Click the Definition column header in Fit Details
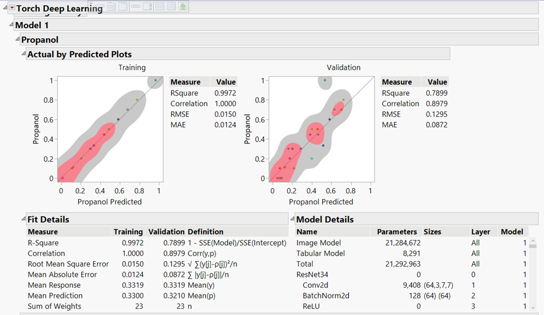The width and height of the screenshot is (544, 315). tap(205, 232)
